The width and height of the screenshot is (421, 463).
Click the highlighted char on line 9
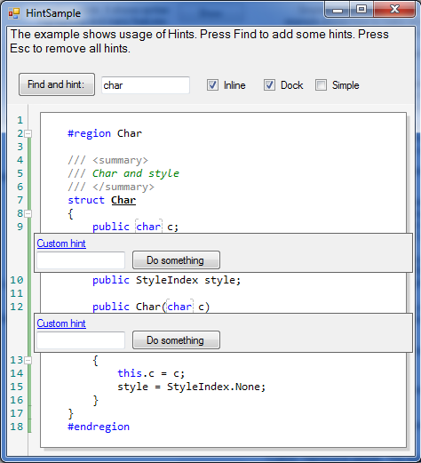click(148, 227)
